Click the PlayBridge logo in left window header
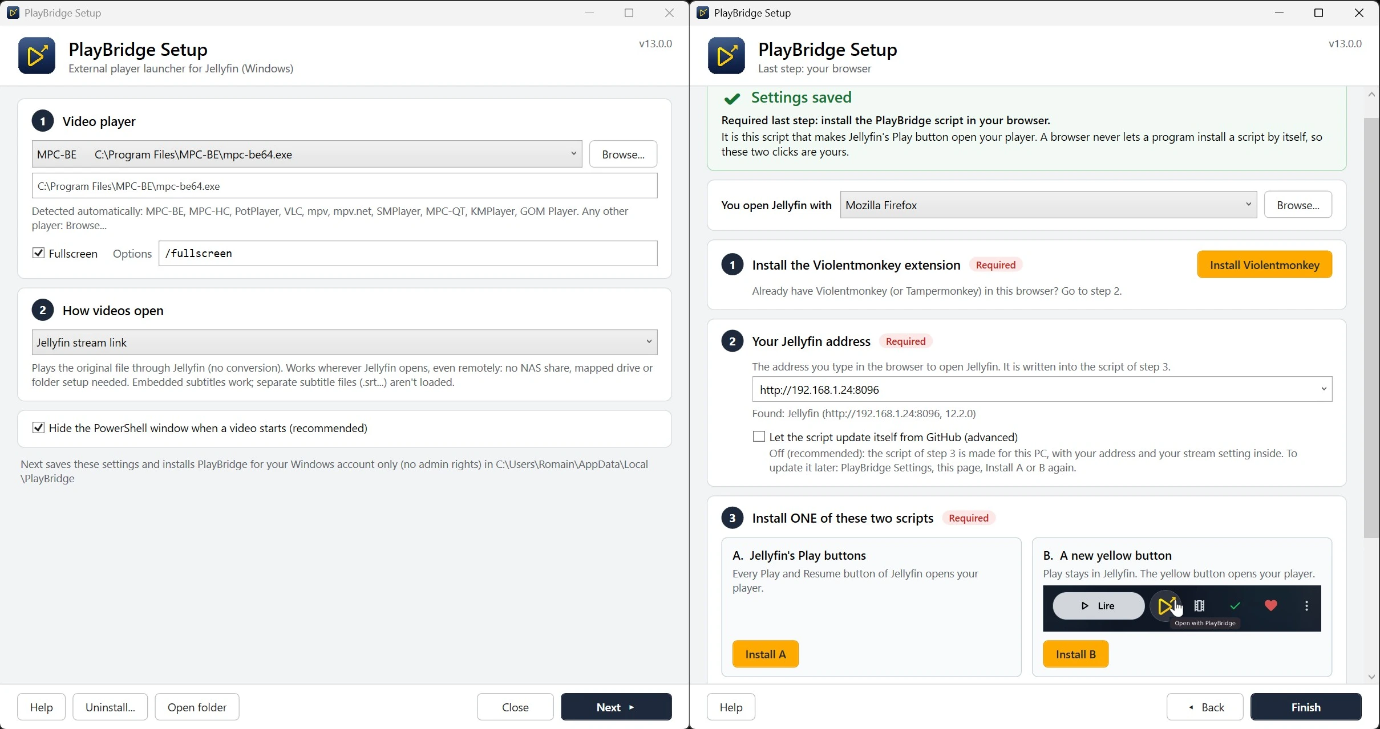The image size is (1380, 729). pyautogui.click(x=37, y=56)
